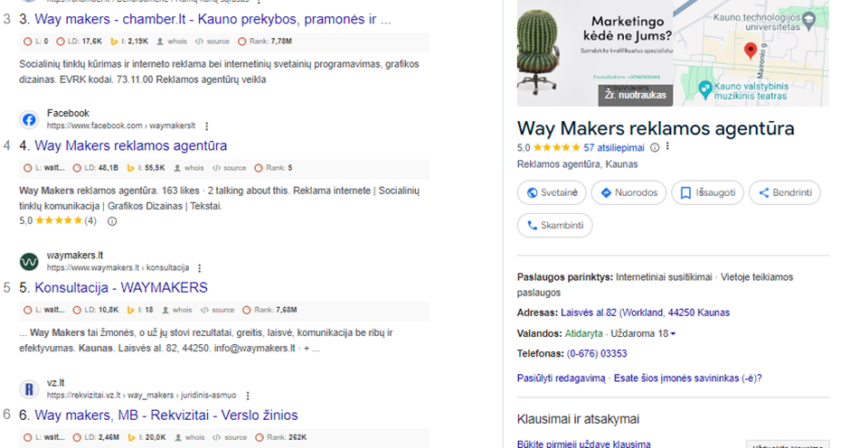This screenshot has width=850, height=448.
Task: Click the LD 10,8K metric
Action: tap(96, 310)
